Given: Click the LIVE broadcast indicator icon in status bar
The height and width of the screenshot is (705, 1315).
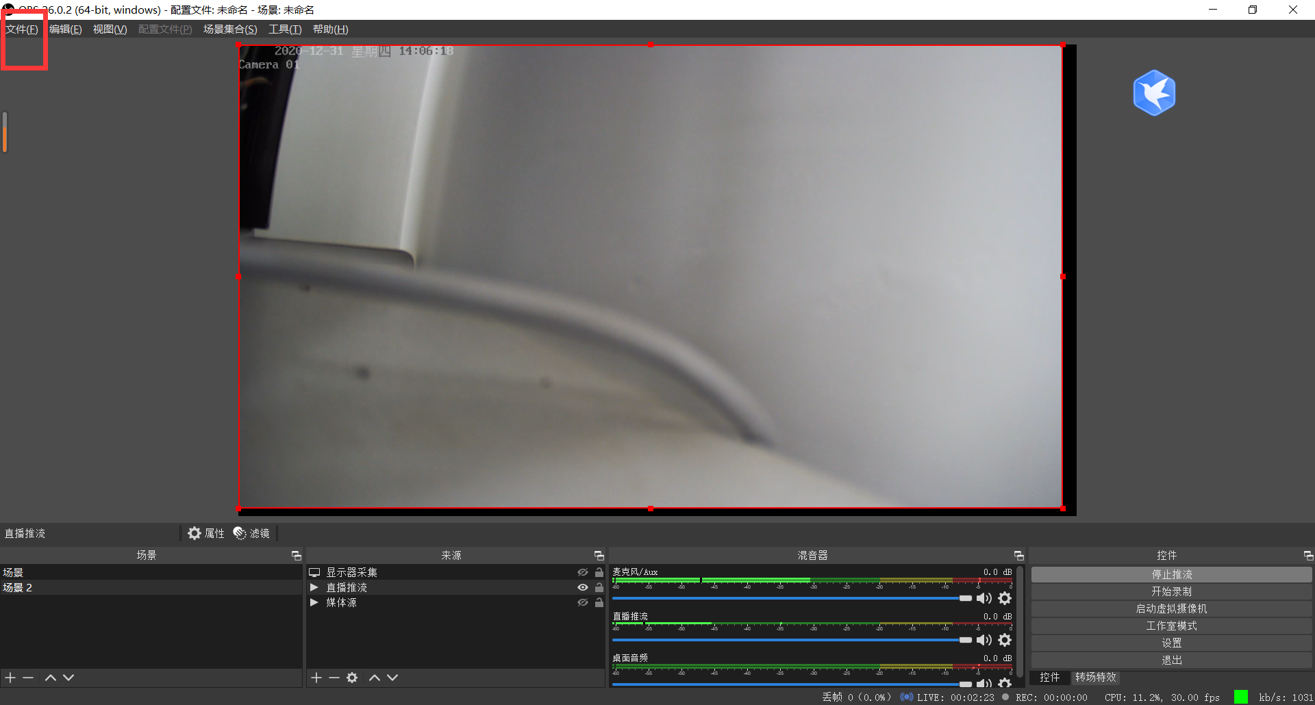Looking at the screenshot, I should (907, 697).
